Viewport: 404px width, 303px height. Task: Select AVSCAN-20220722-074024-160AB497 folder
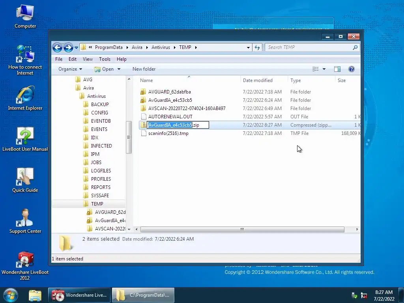[187, 108]
